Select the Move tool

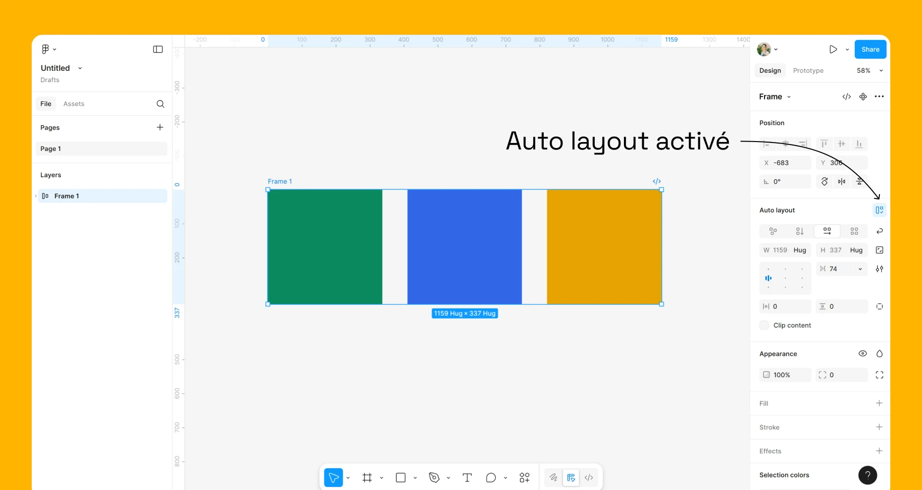(x=333, y=477)
